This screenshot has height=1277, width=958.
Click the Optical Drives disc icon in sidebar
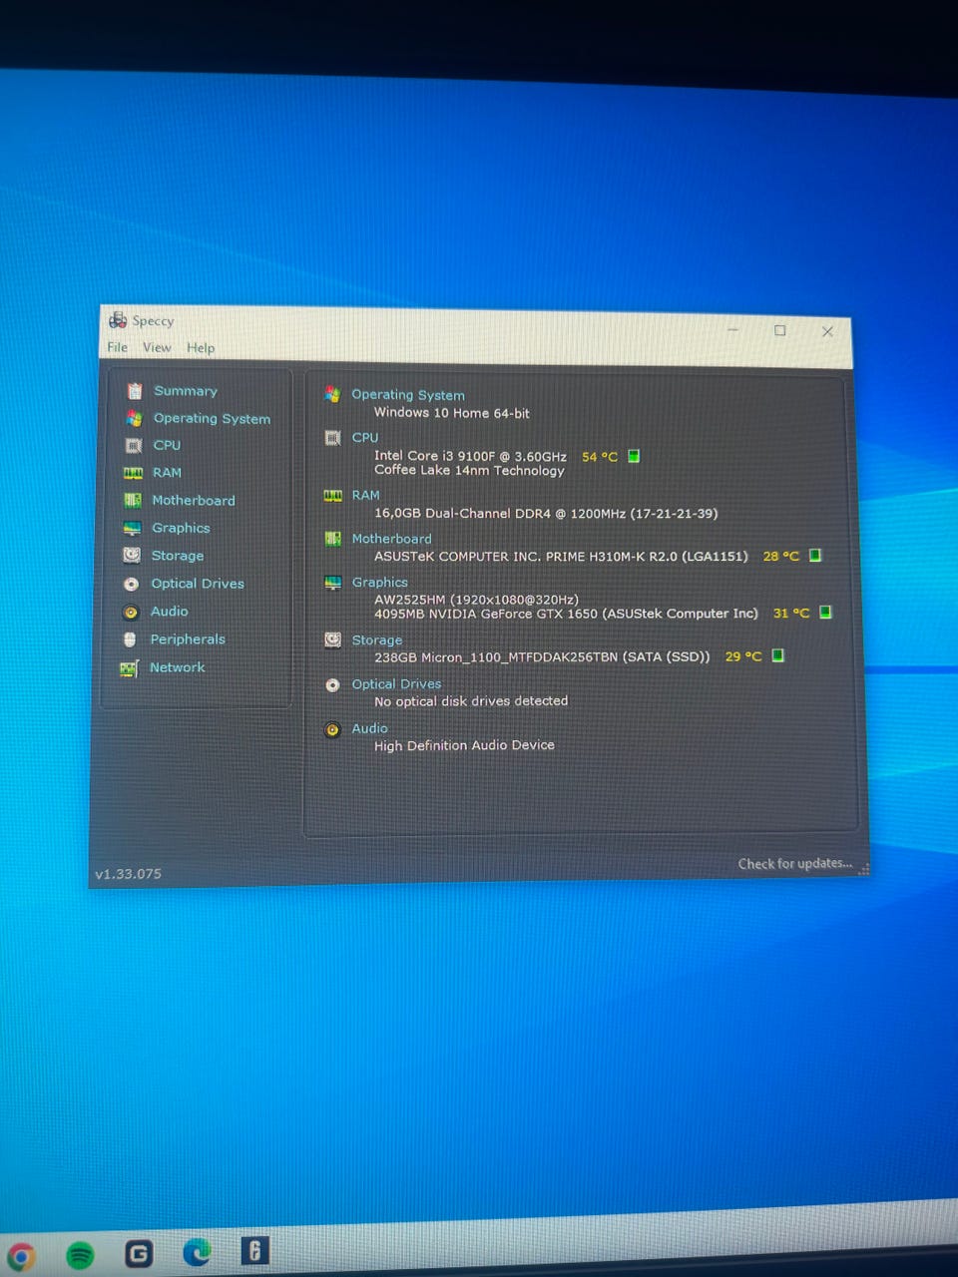(131, 584)
